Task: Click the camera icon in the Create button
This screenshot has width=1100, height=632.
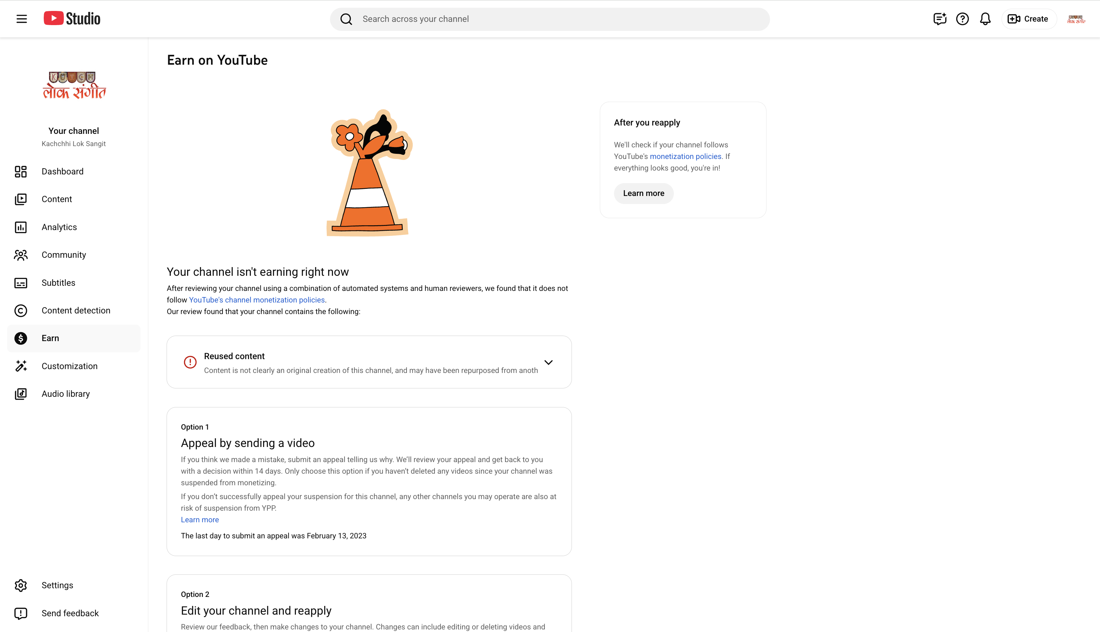Action: [x=1014, y=19]
